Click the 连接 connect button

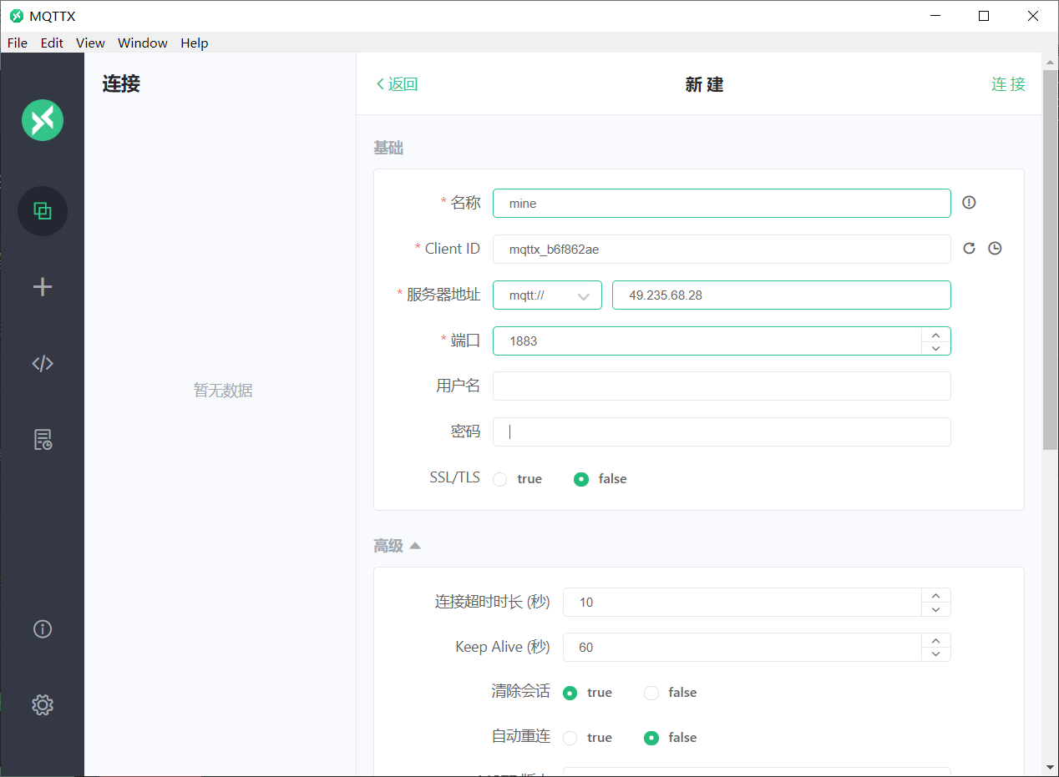coord(1008,84)
